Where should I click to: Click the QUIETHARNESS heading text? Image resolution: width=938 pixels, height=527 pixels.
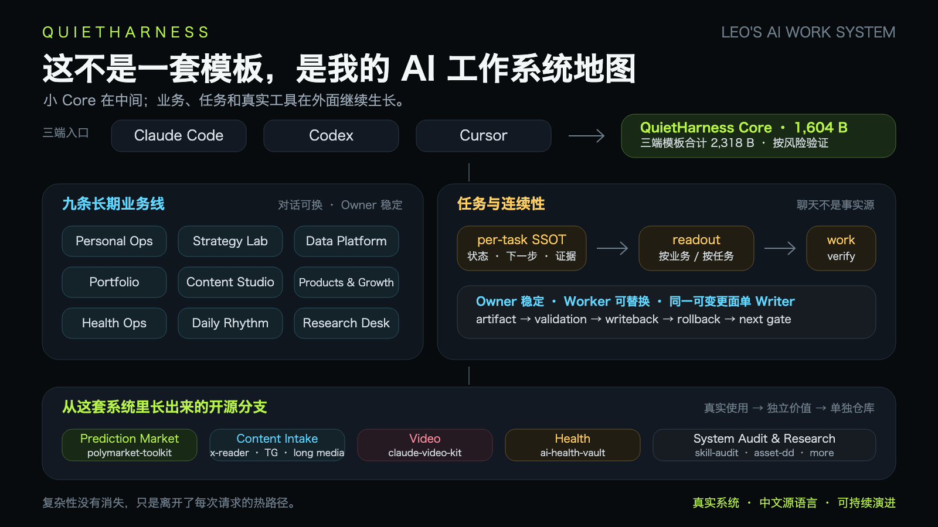[125, 32]
